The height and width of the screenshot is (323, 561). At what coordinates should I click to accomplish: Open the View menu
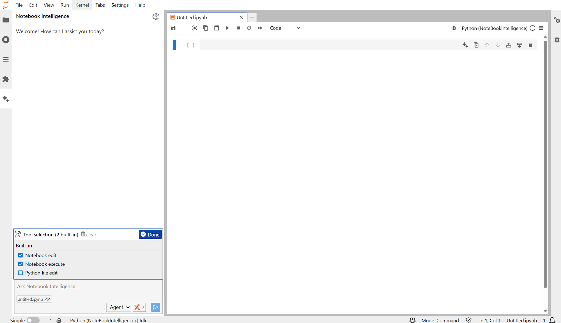tap(49, 5)
